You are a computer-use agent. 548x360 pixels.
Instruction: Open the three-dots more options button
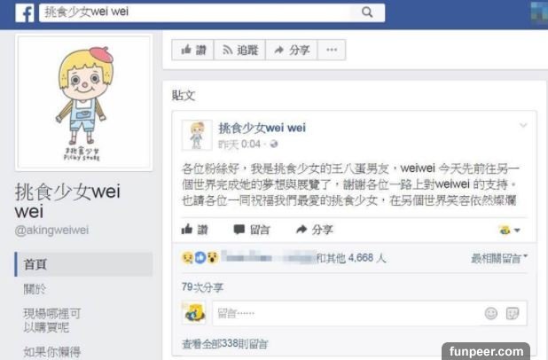[x=332, y=50]
